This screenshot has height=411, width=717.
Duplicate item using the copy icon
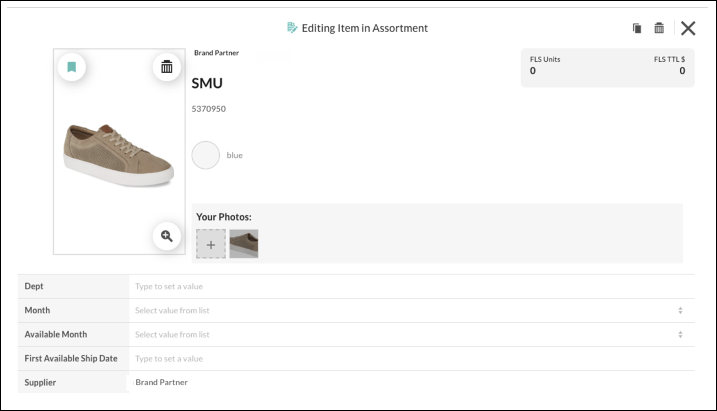click(637, 28)
